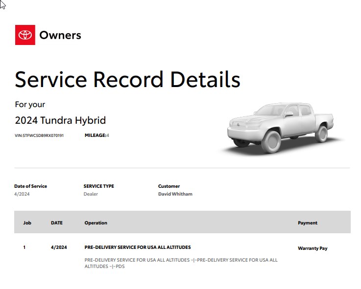Screen dimensions: 361x289
Task: Click the Warranty Pay payment value
Action: tap(313, 248)
